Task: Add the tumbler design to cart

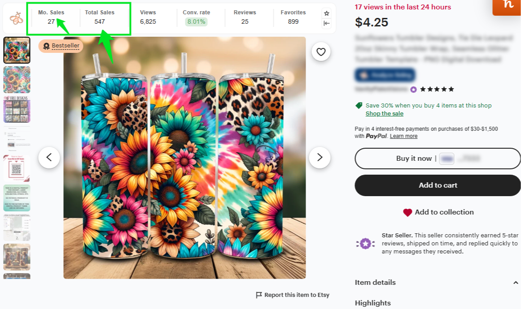Action: (438, 185)
